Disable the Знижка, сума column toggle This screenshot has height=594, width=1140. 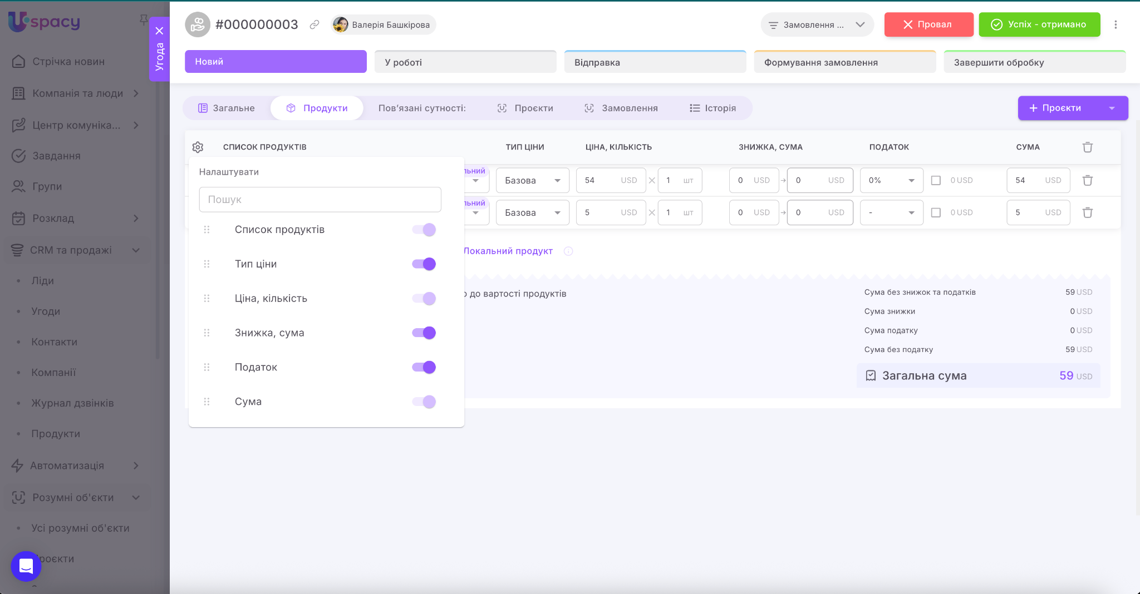424,333
